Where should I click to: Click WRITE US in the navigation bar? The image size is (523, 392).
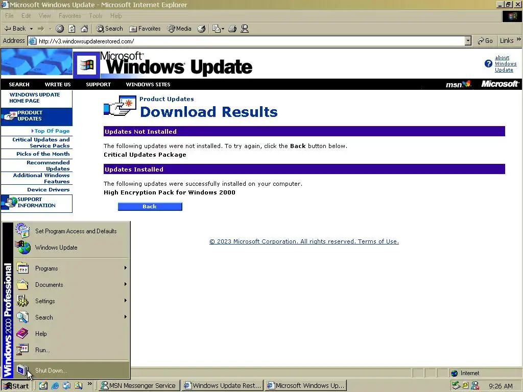(x=58, y=84)
